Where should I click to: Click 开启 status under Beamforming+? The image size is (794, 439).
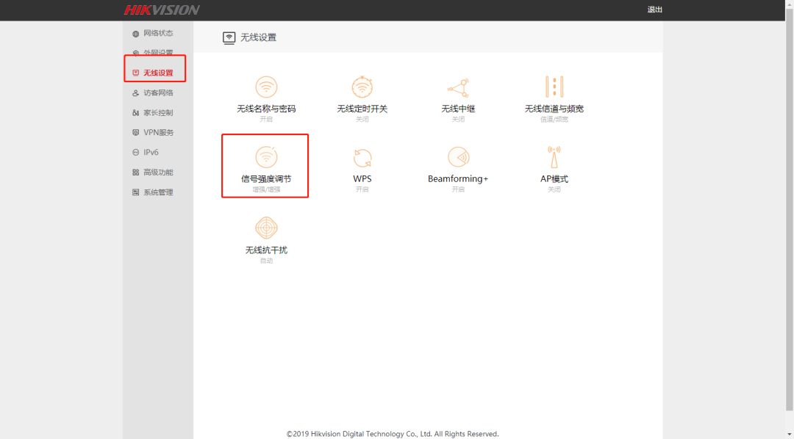click(x=458, y=189)
